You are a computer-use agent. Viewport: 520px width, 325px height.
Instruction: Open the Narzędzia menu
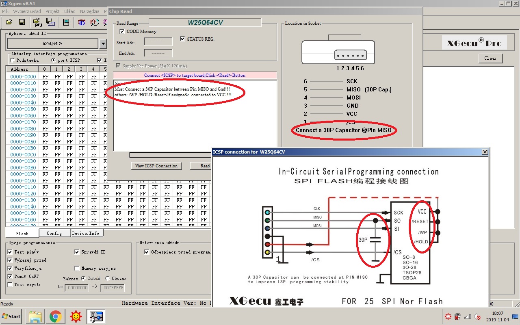point(90,11)
